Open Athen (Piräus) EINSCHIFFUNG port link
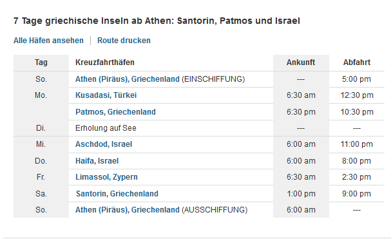Viewport: 391px width, 246px height. (x=128, y=79)
